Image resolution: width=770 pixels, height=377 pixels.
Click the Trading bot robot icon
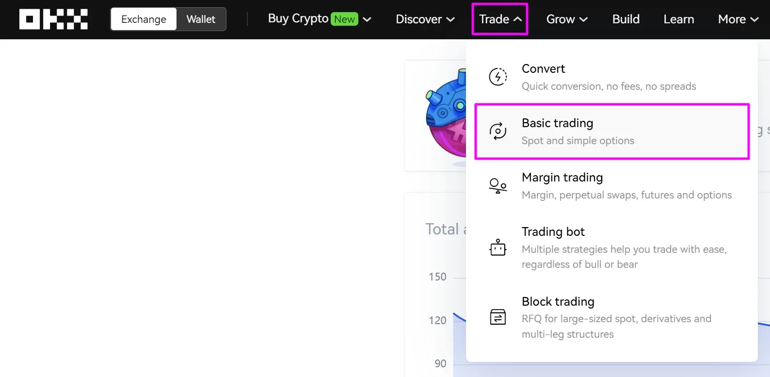click(x=497, y=247)
